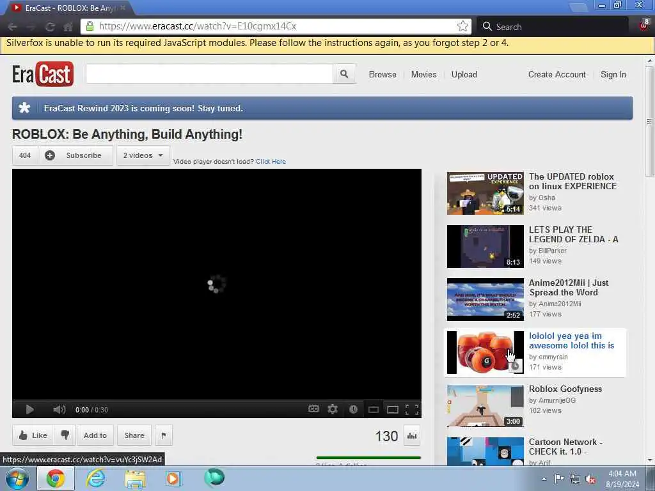
Task: Switch the player to large size
Action: [393, 410]
